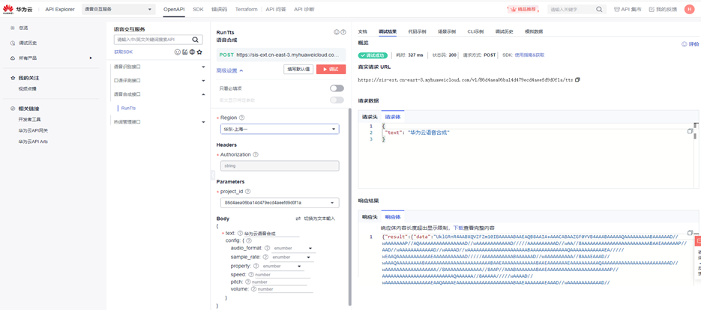The width and height of the screenshot is (701, 310).
Task: Switch to the CLI示例 tab
Action: click(x=475, y=31)
